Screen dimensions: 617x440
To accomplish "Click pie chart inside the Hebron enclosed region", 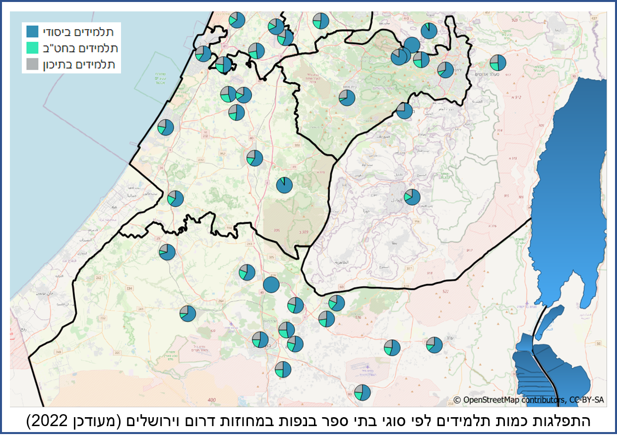I will pyautogui.click(x=412, y=197).
